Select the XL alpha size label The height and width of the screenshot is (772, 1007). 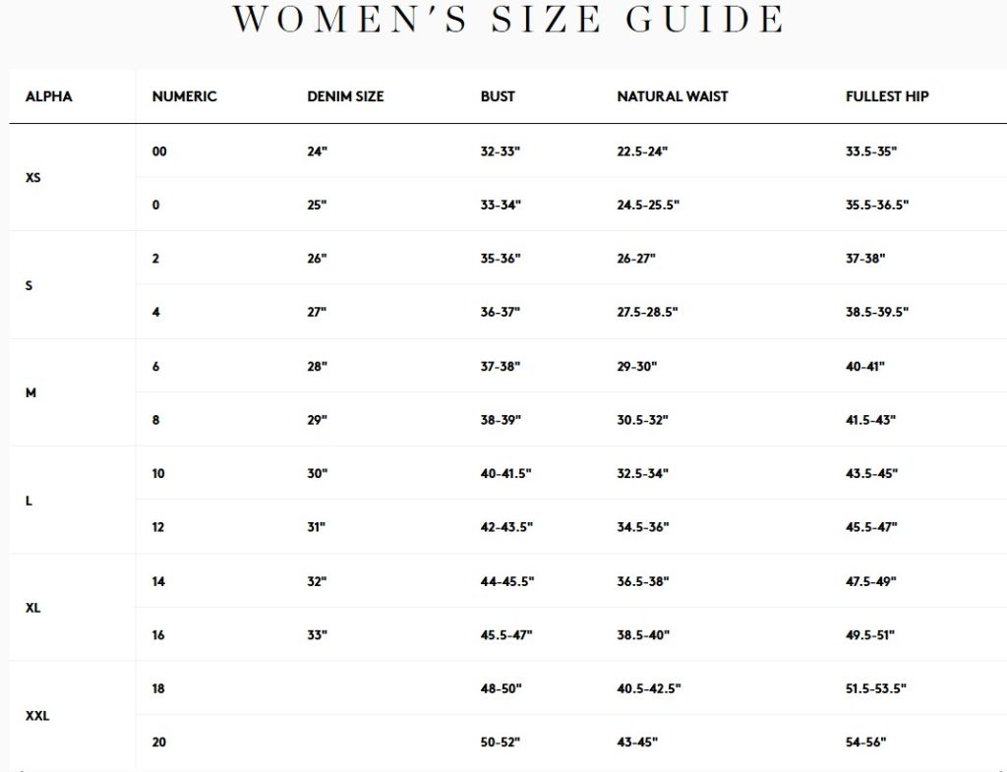[x=33, y=608]
